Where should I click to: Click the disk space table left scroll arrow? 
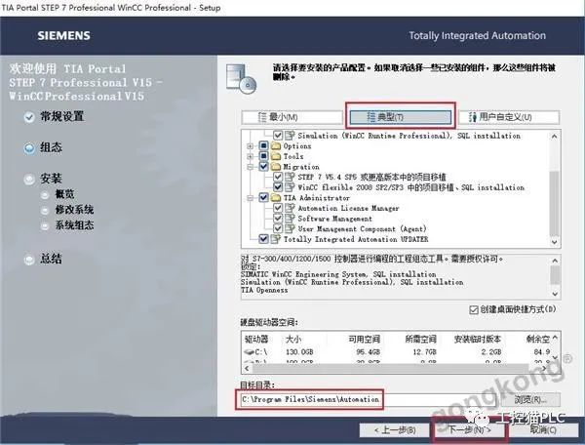coord(247,369)
